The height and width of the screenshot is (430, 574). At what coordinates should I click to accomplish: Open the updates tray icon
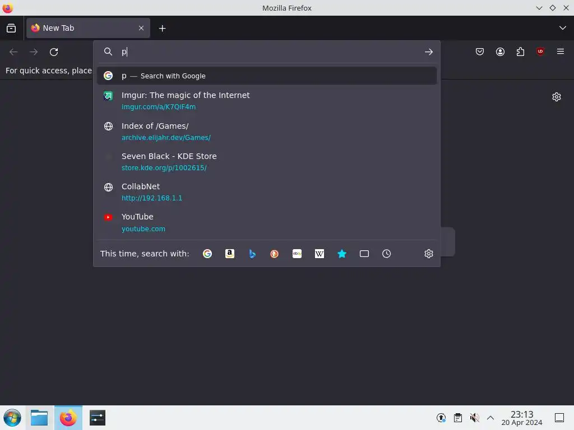click(x=441, y=418)
